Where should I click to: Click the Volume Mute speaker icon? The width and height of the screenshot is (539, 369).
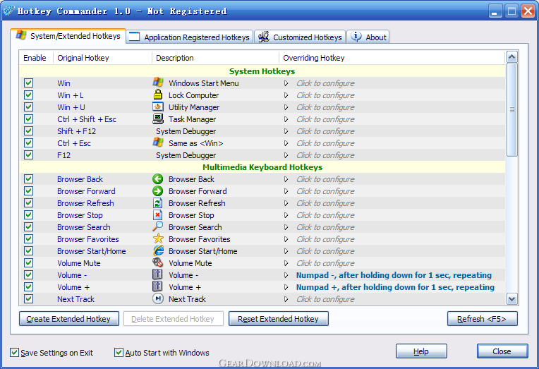pos(158,263)
